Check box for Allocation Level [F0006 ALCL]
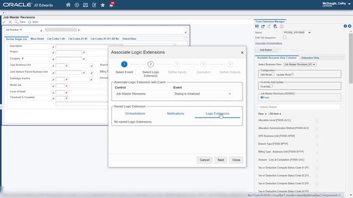The image size is (353, 198). coord(317,121)
